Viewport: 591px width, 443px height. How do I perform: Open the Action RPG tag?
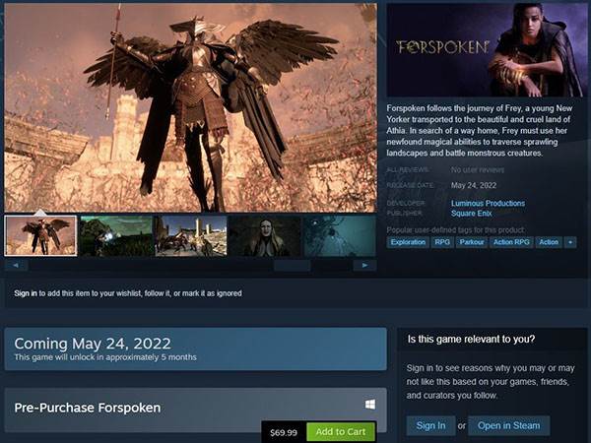coord(511,242)
